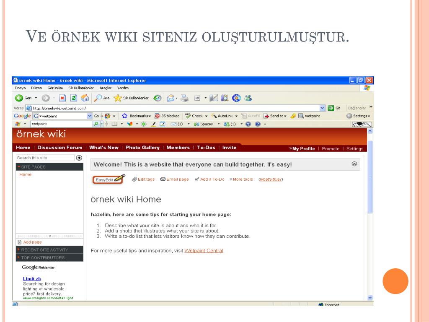Open Dosya menu
The image size is (429, 322).
[x=20, y=88]
